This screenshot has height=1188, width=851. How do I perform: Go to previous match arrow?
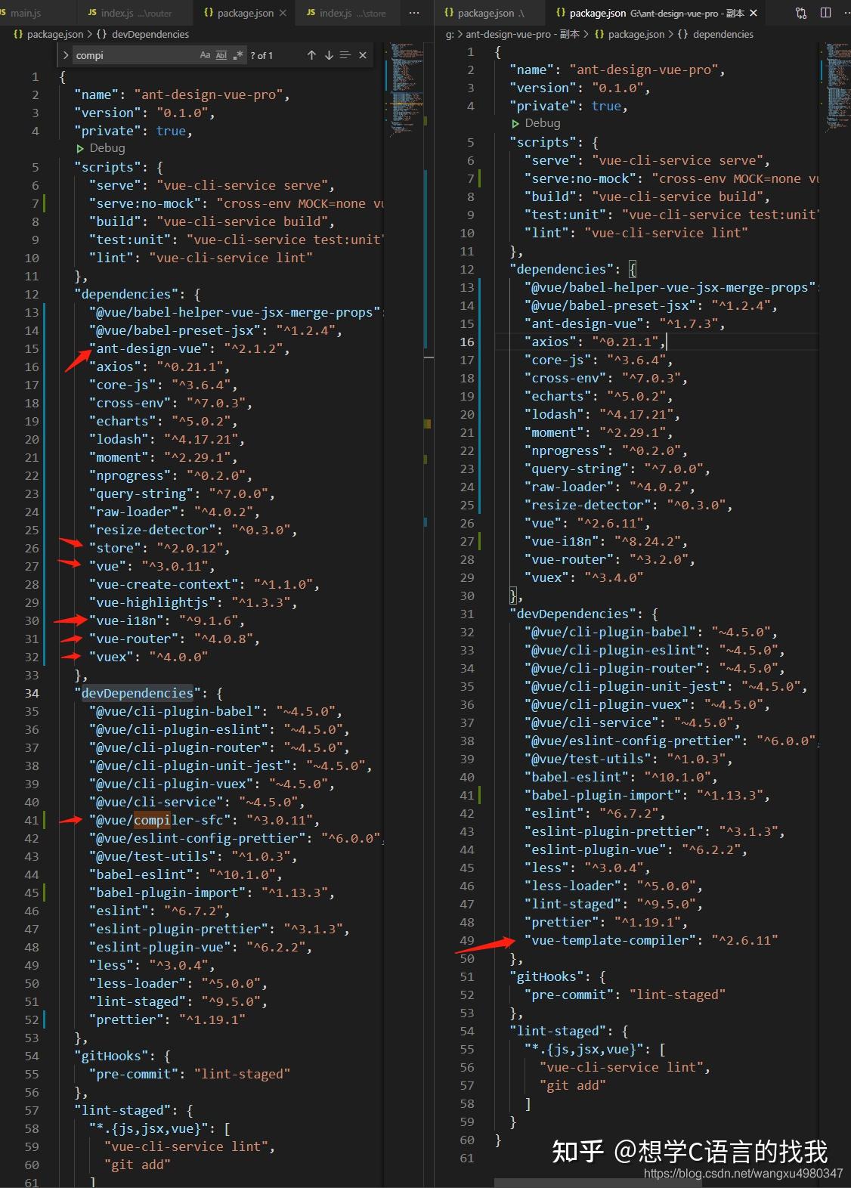point(311,55)
